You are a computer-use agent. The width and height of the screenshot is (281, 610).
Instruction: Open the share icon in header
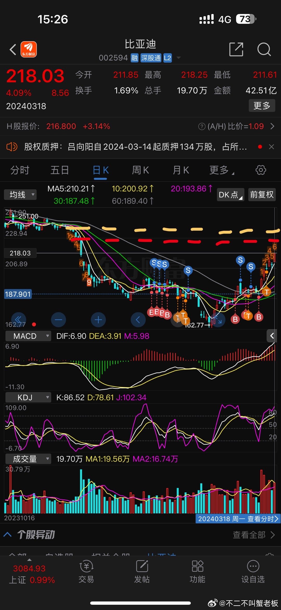236,49
